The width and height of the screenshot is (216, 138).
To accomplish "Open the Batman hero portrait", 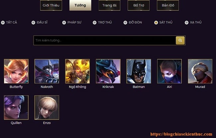I will click(139, 71).
